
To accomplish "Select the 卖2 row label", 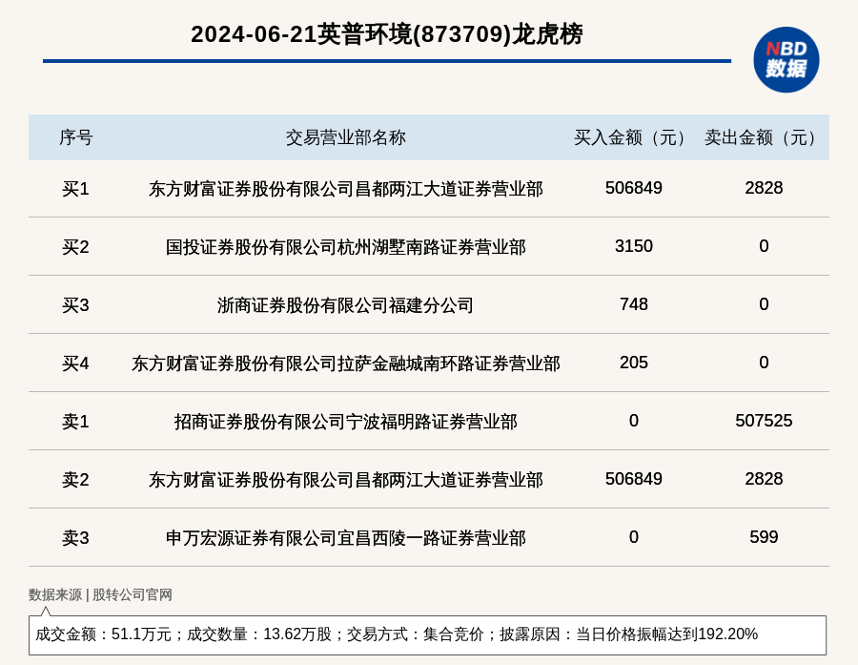I will click(x=75, y=480).
